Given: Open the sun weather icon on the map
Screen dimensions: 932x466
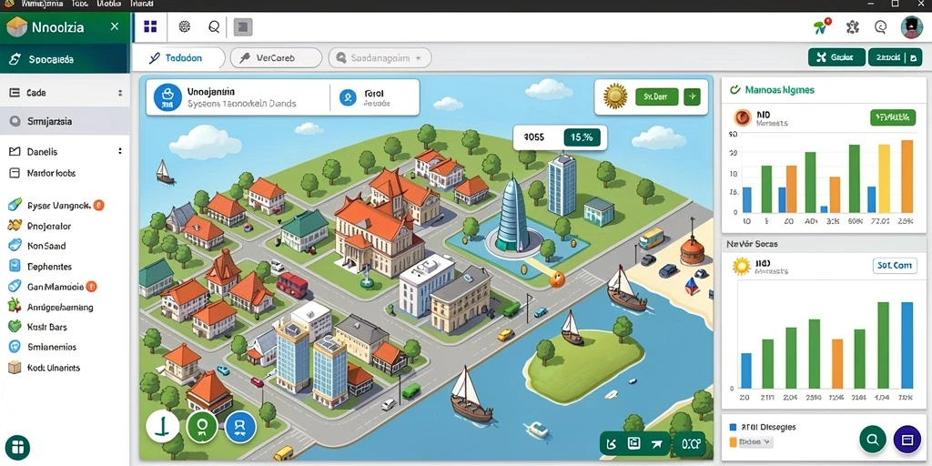Looking at the screenshot, I should point(615,96).
